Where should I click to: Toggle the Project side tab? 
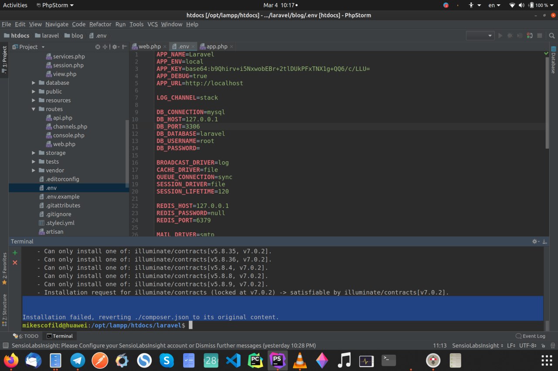[x=4, y=59]
